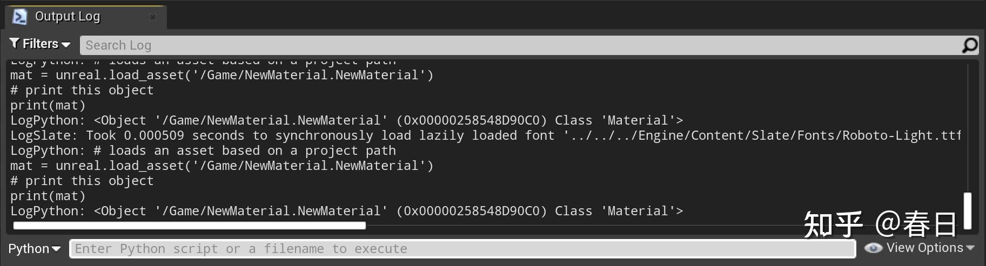The height and width of the screenshot is (266, 986).
Task: Click the first '# print this object' line
Action: click(x=82, y=90)
